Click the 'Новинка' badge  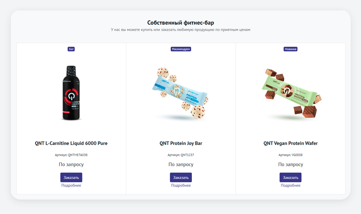pos(290,49)
